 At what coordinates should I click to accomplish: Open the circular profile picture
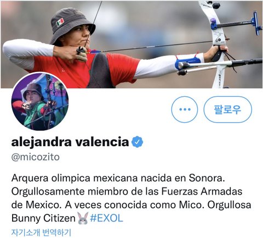coord(40,102)
